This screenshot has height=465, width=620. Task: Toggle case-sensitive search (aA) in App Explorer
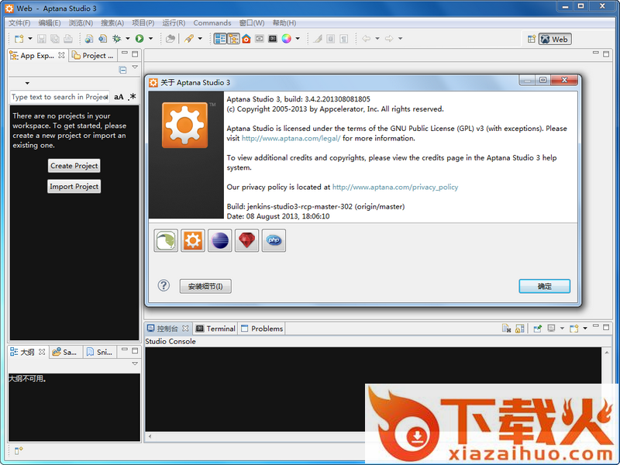119,97
